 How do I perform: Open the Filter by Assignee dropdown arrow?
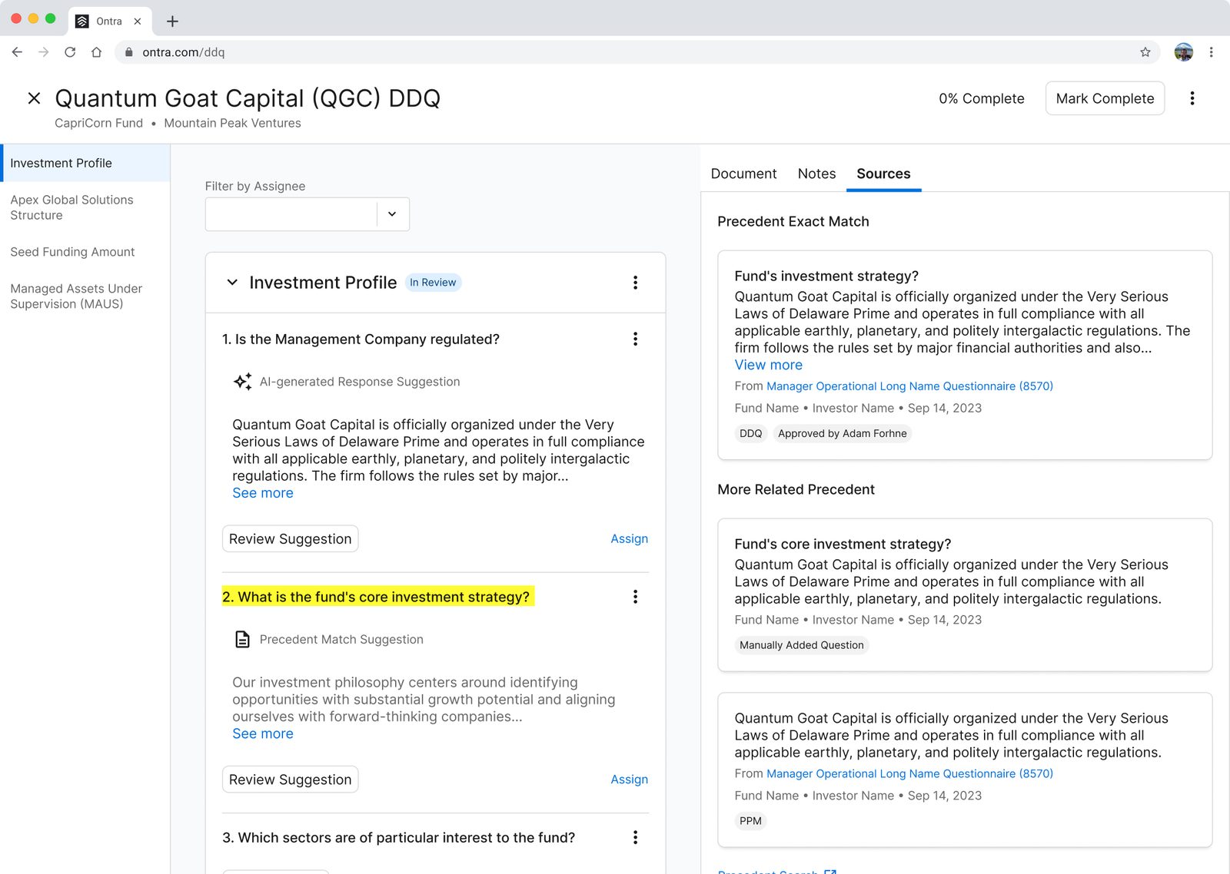click(x=392, y=214)
